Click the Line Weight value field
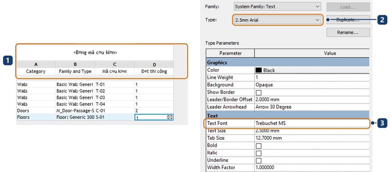392x172 pixels. coord(312,77)
